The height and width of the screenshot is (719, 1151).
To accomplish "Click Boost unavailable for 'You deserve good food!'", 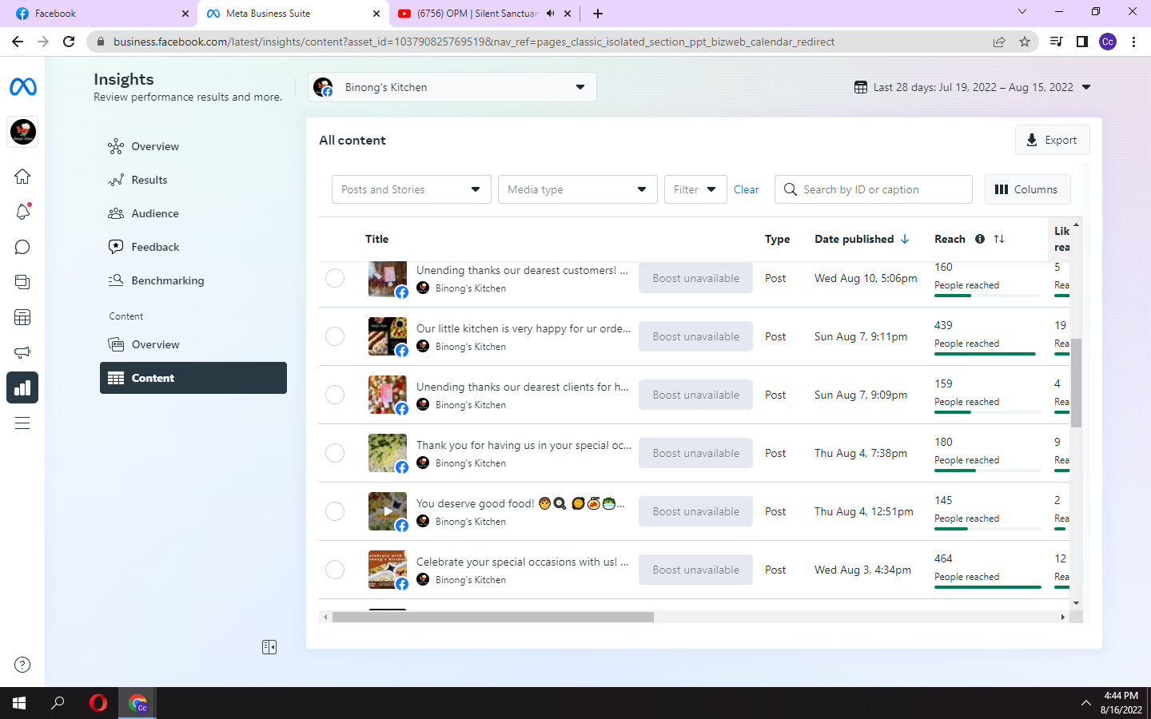I will click(x=695, y=511).
